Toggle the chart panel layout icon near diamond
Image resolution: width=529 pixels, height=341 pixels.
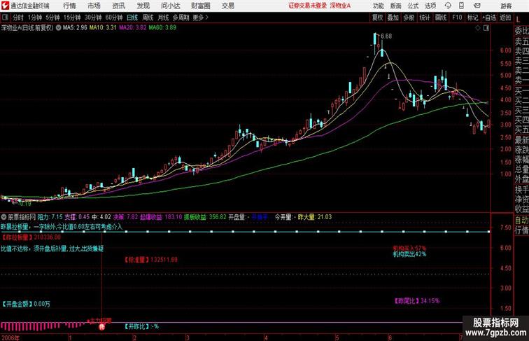click(x=486, y=28)
